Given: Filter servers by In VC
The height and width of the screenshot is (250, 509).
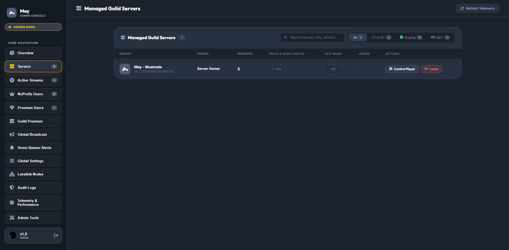Looking at the screenshot, I should [381, 38].
